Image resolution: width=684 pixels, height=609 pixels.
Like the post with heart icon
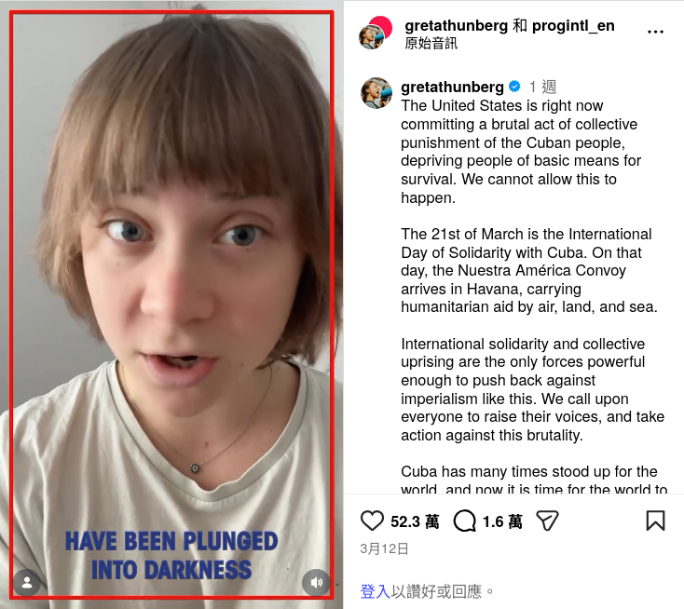372,521
